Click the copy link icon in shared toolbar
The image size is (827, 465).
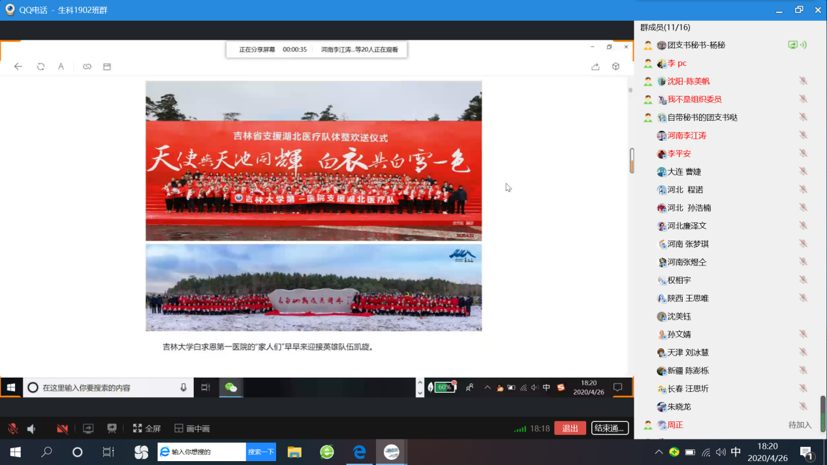coord(87,67)
